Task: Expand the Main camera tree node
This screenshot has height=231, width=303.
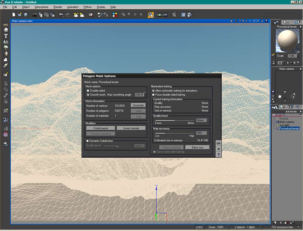Action: [x=274, y=122]
